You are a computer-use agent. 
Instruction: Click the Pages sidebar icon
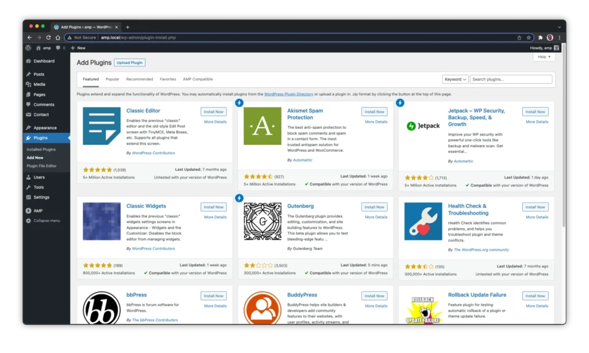coord(29,95)
